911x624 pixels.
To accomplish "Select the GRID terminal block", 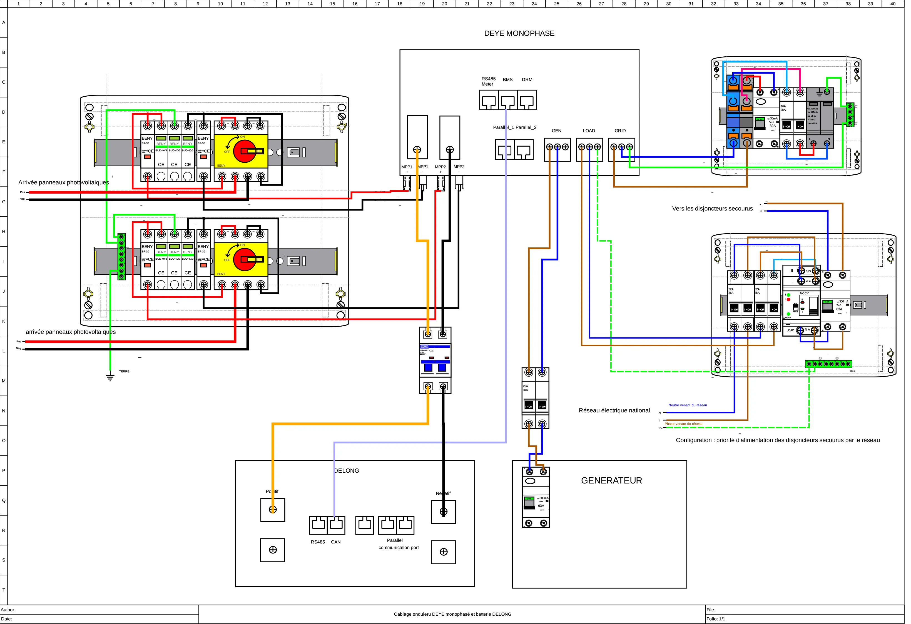I will point(621,149).
